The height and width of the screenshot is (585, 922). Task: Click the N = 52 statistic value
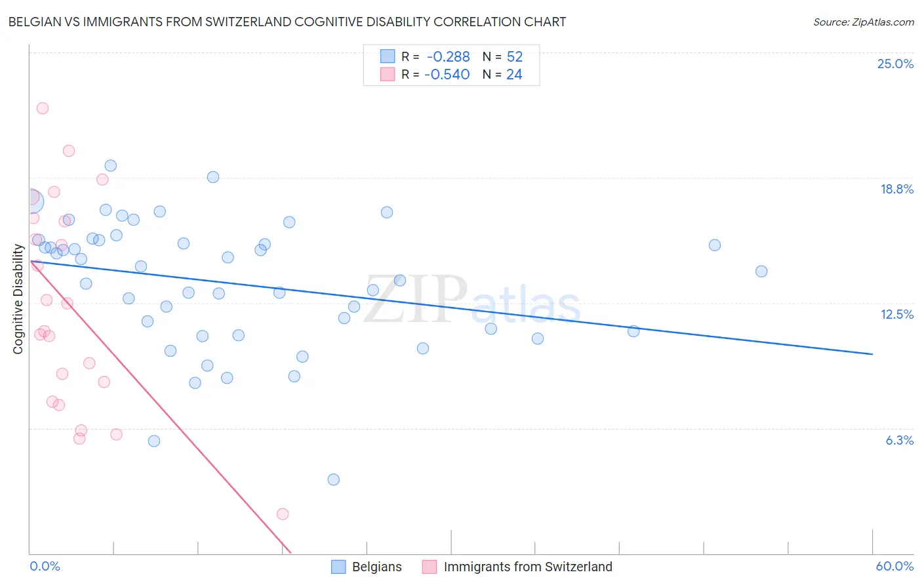click(503, 56)
